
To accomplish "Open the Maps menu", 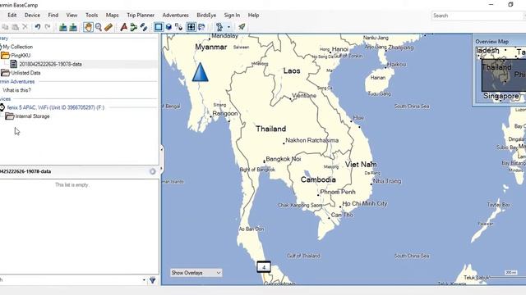I will 112,16.
